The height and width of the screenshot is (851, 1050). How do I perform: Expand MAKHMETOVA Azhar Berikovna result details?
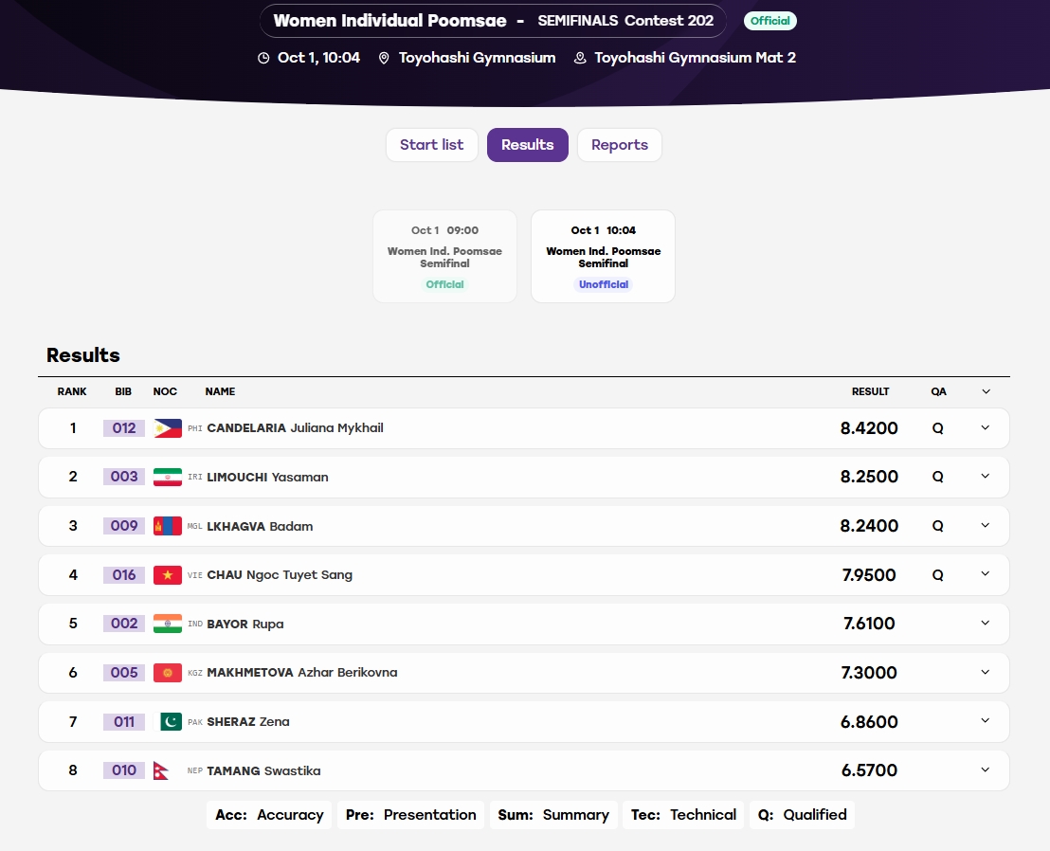[985, 672]
